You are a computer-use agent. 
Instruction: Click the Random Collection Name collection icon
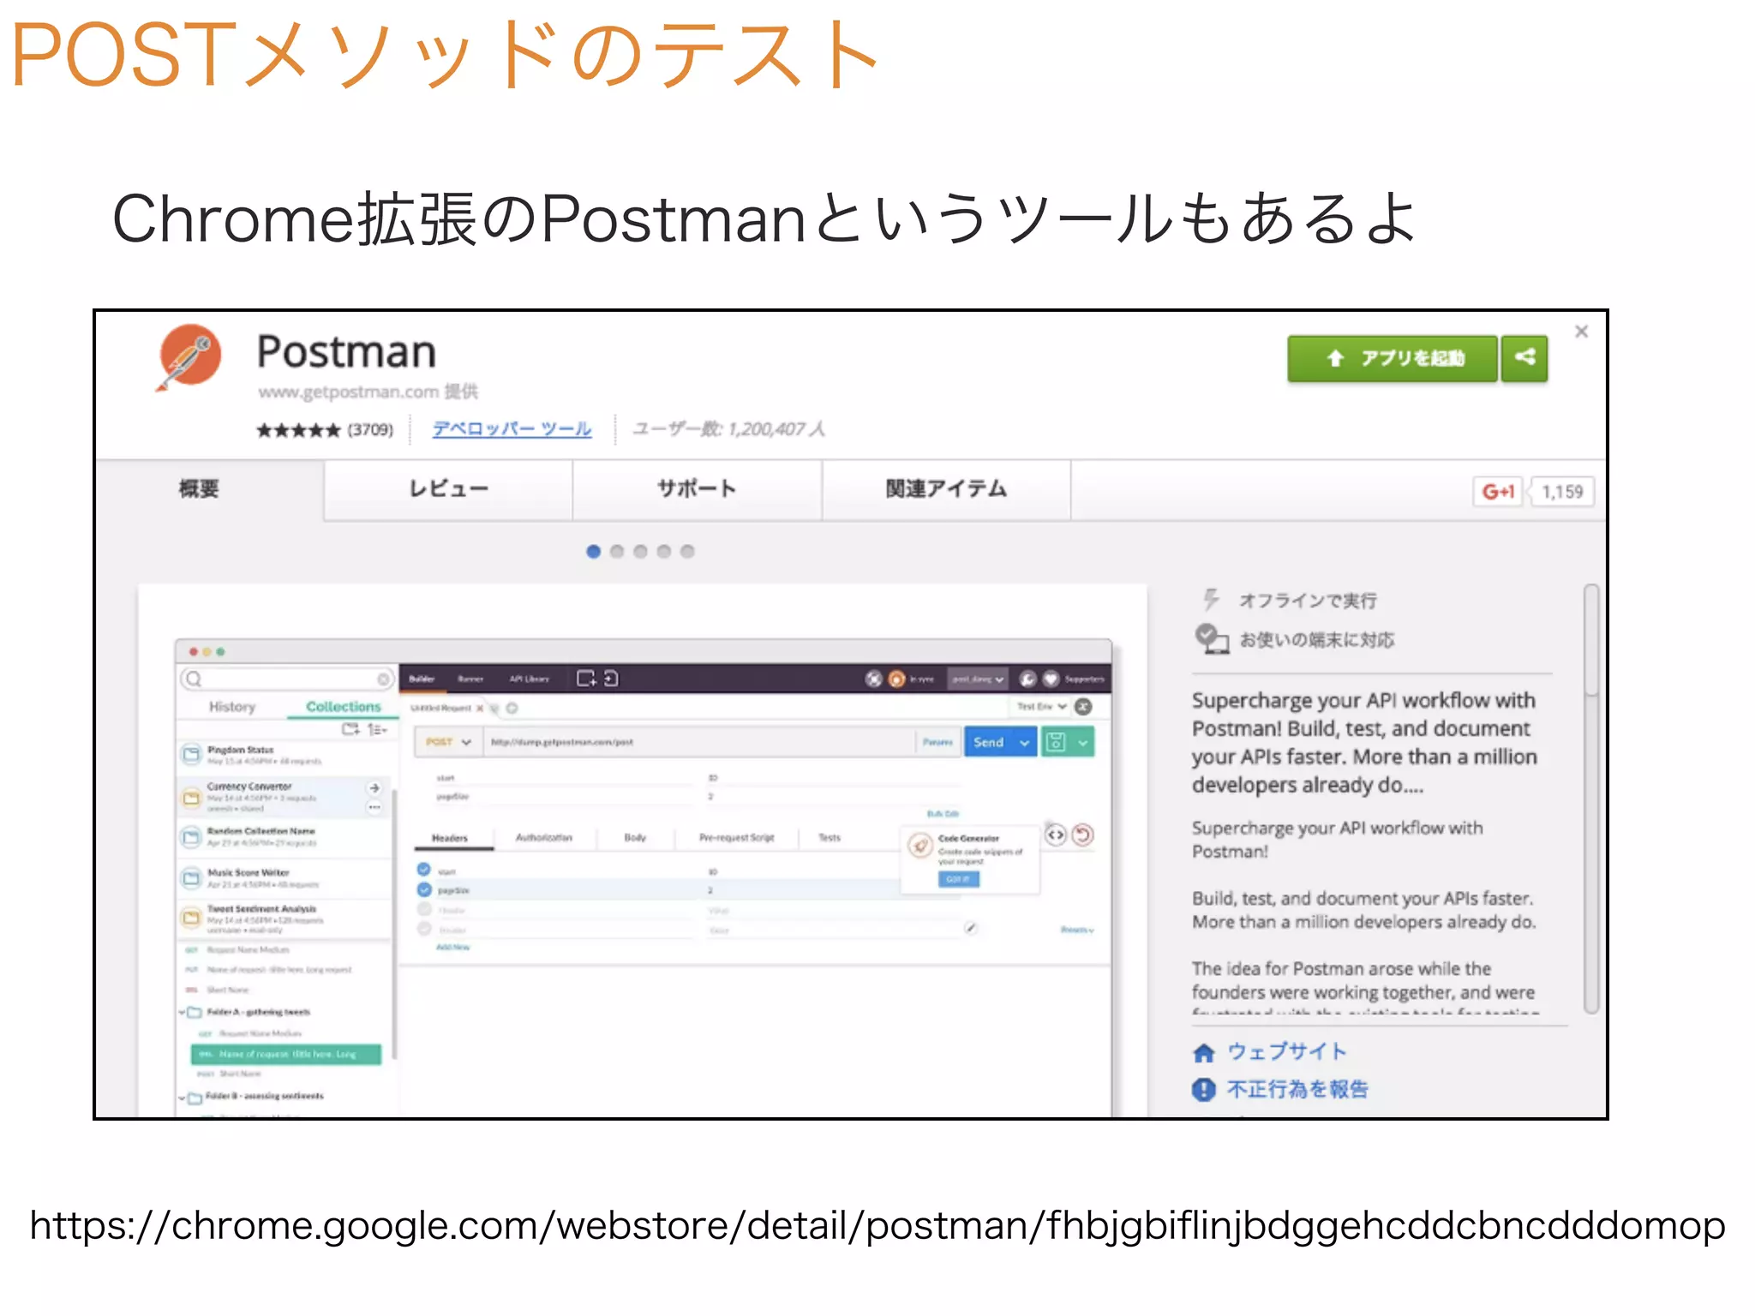tap(191, 836)
